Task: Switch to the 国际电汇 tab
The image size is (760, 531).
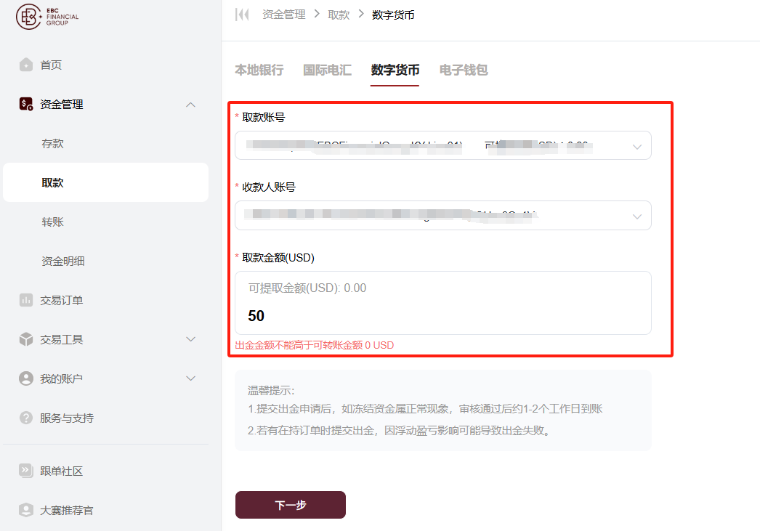Action: [x=327, y=70]
